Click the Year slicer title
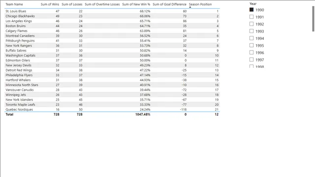 253,3
